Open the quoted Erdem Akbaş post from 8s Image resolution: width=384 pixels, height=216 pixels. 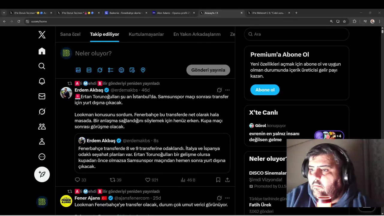pos(152,153)
